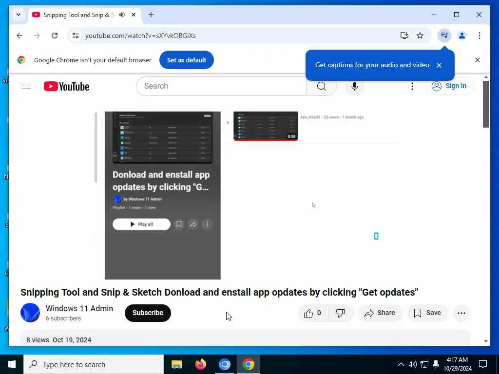Open Windows 11 Admin channel avatar

pyautogui.click(x=30, y=313)
